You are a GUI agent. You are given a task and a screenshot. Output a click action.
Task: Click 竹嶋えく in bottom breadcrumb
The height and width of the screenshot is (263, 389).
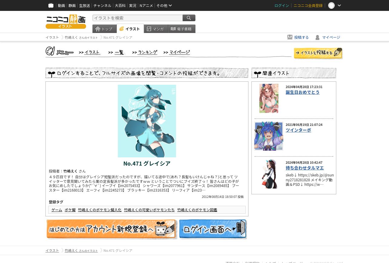(71, 251)
